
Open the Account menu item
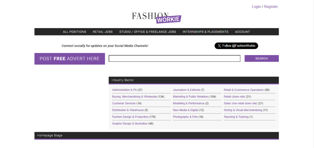click(x=242, y=32)
